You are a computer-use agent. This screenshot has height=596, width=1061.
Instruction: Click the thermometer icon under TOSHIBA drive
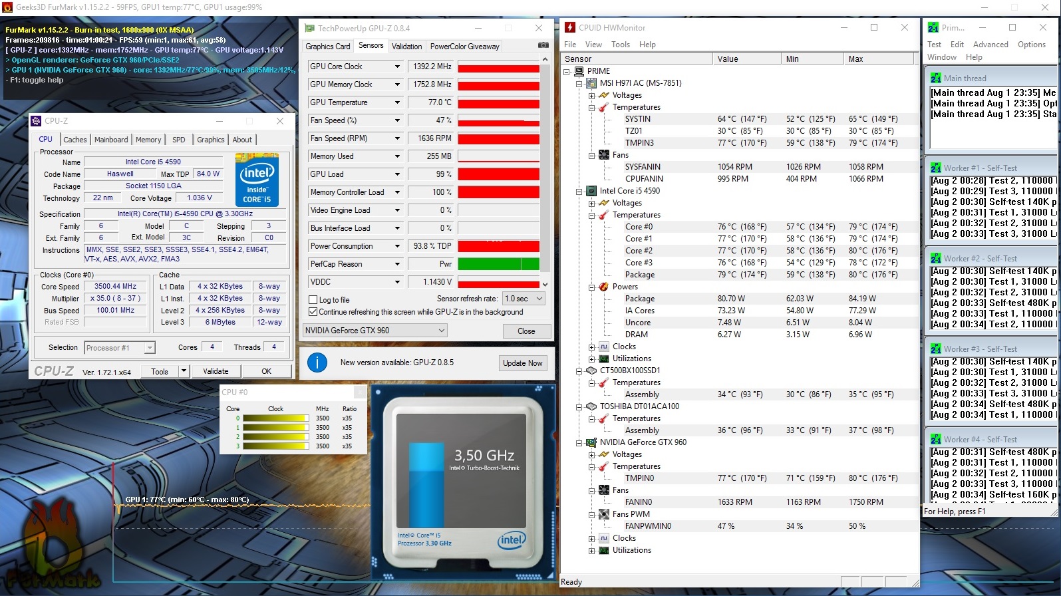tap(604, 418)
